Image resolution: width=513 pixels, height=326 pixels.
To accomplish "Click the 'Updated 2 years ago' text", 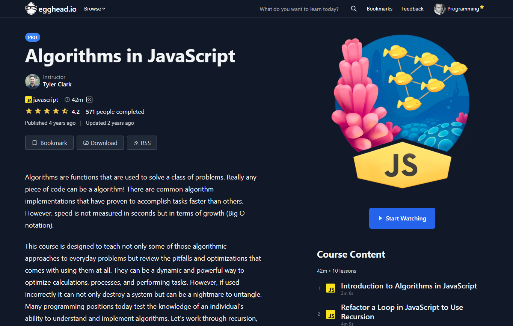I will tap(110, 123).
